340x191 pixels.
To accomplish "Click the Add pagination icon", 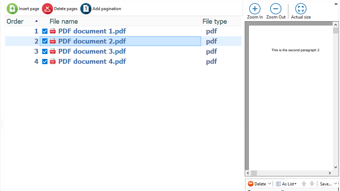I will tap(86, 9).
